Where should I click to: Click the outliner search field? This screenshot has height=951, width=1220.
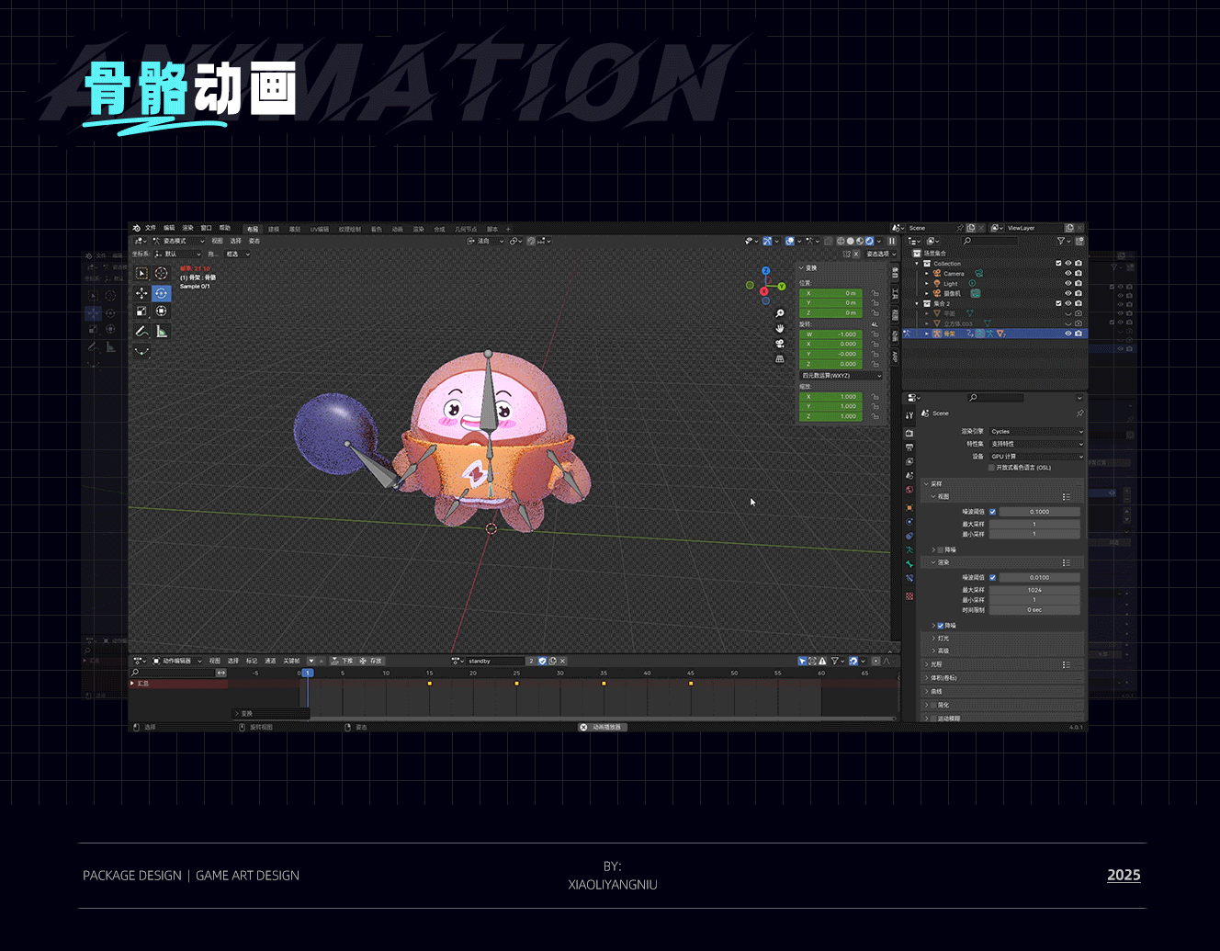click(989, 242)
